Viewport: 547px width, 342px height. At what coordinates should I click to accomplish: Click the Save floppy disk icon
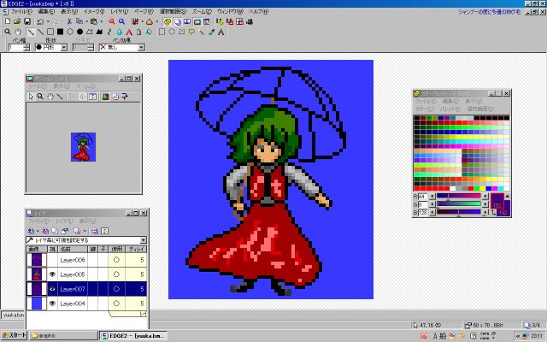tap(26, 21)
